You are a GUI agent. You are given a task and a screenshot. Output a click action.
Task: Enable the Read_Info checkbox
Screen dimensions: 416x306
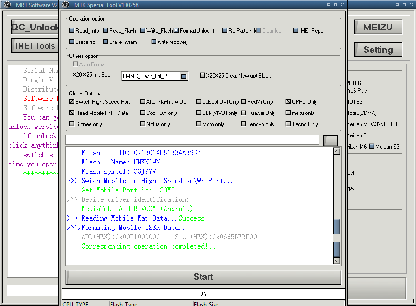point(72,30)
